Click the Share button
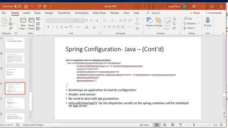Screen dimensions: 228x128 (x=195, y=13)
